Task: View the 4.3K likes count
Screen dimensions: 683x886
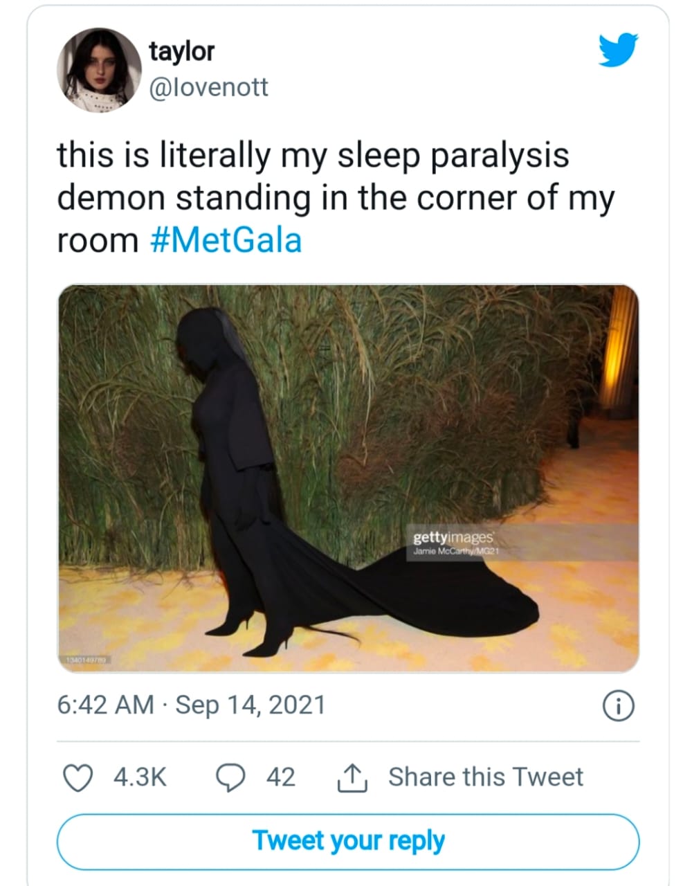Action: (x=140, y=777)
